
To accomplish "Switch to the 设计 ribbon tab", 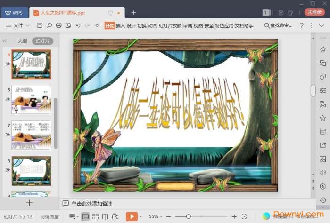I will click(x=131, y=25).
